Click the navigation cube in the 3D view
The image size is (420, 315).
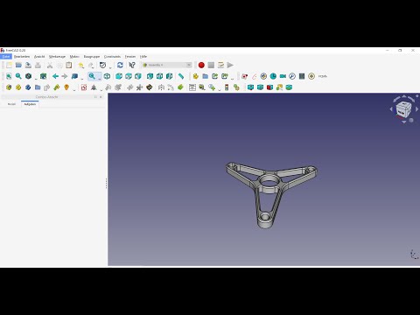tap(404, 109)
